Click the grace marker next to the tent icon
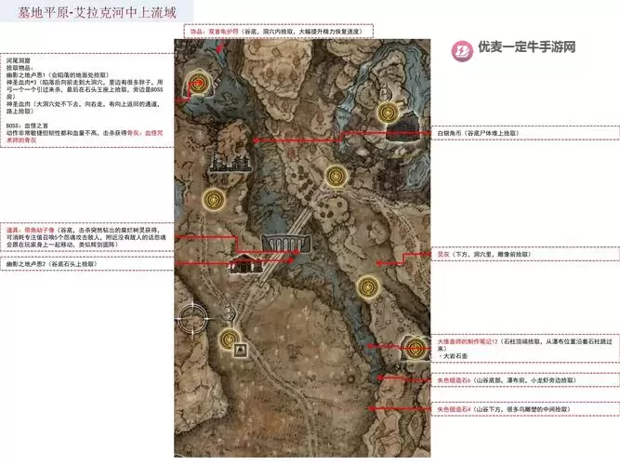The height and width of the screenshot is (465, 620). (229, 339)
